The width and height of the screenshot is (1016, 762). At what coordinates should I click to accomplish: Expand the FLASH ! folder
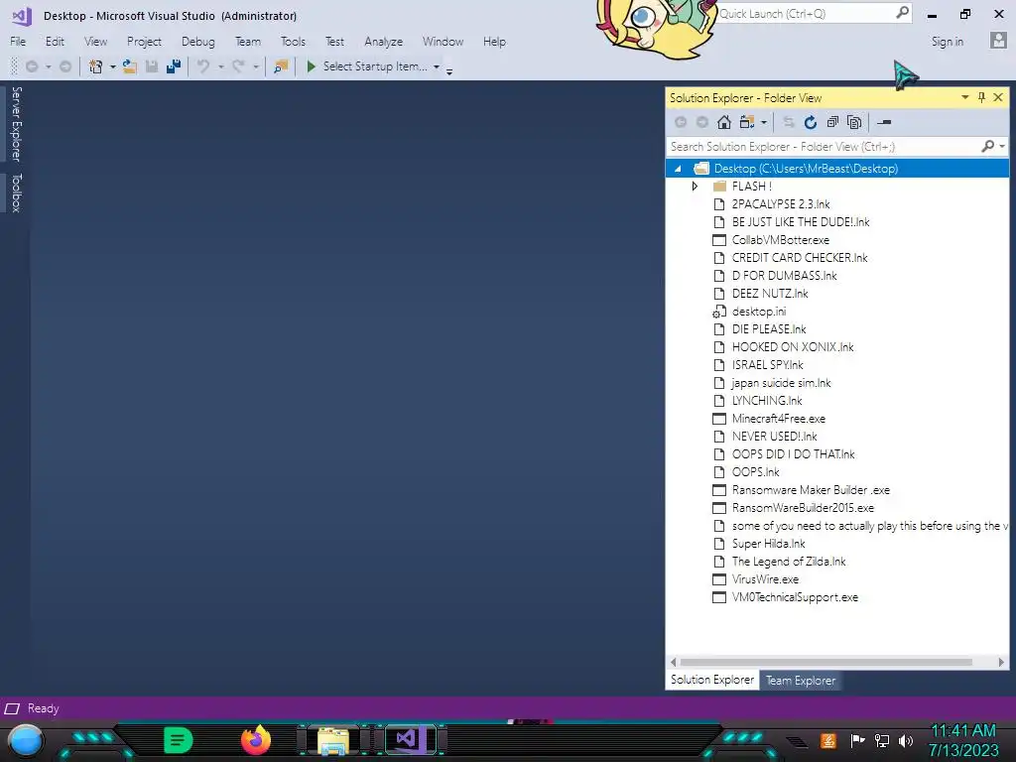click(x=695, y=186)
